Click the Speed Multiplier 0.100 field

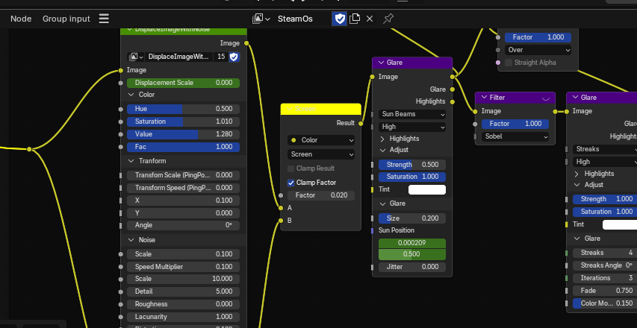click(x=183, y=267)
